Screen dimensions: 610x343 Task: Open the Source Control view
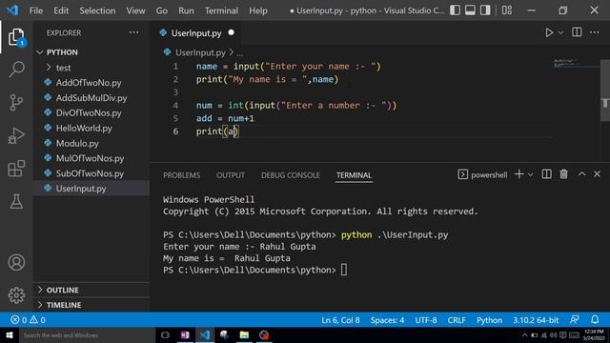16,103
